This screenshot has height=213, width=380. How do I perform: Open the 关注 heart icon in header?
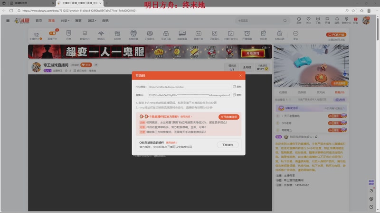(x=308, y=20)
